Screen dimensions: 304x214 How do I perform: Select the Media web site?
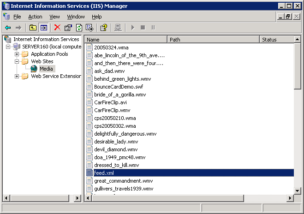(46, 69)
